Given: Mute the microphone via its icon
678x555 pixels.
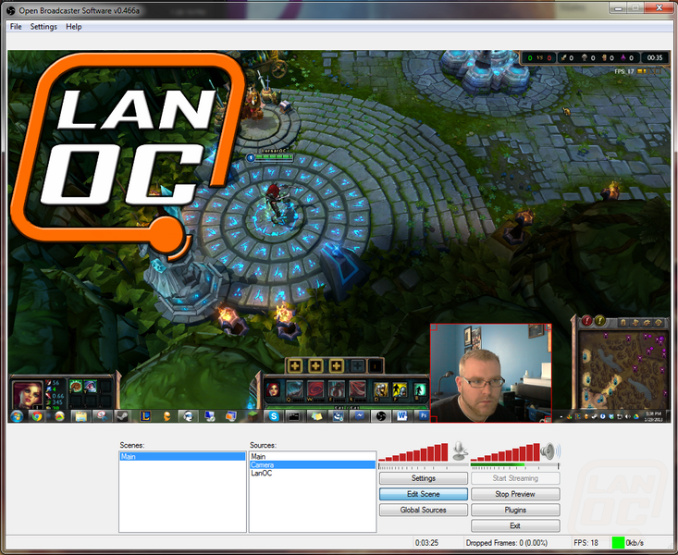Looking at the screenshot, I should click(460, 451).
